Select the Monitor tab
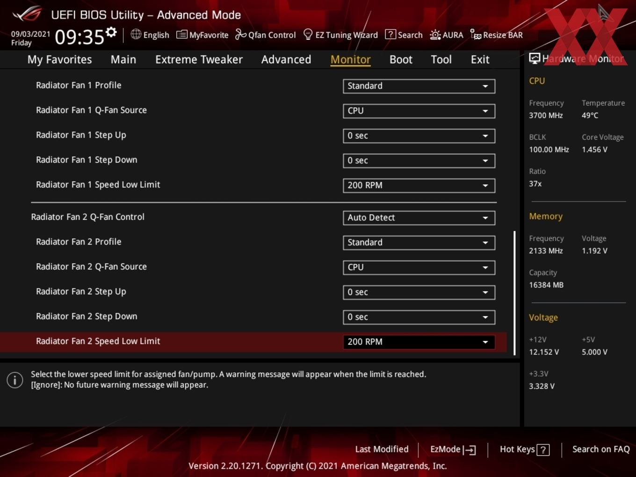 (x=351, y=59)
